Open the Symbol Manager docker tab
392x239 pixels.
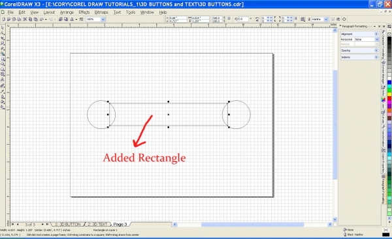tap(384, 73)
